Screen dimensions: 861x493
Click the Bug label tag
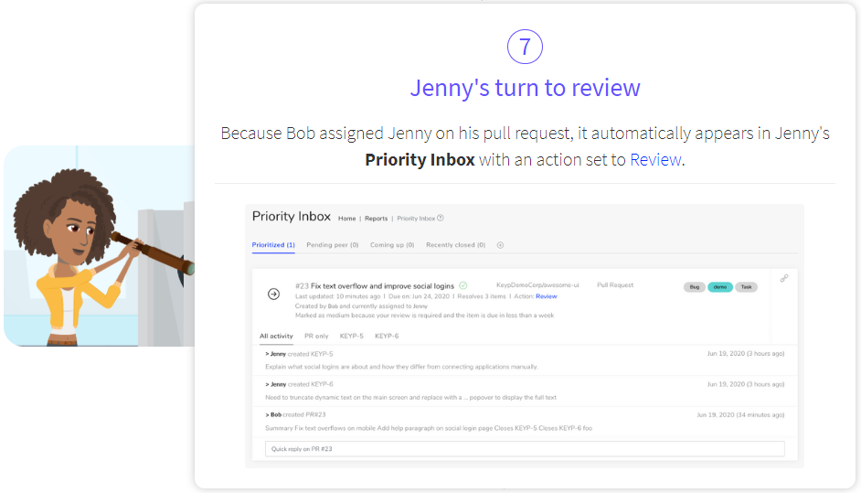695,287
